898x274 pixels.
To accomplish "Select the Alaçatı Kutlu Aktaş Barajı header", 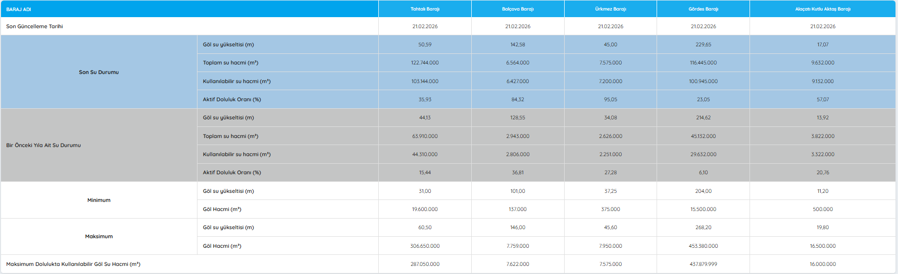I will [822, 9].
